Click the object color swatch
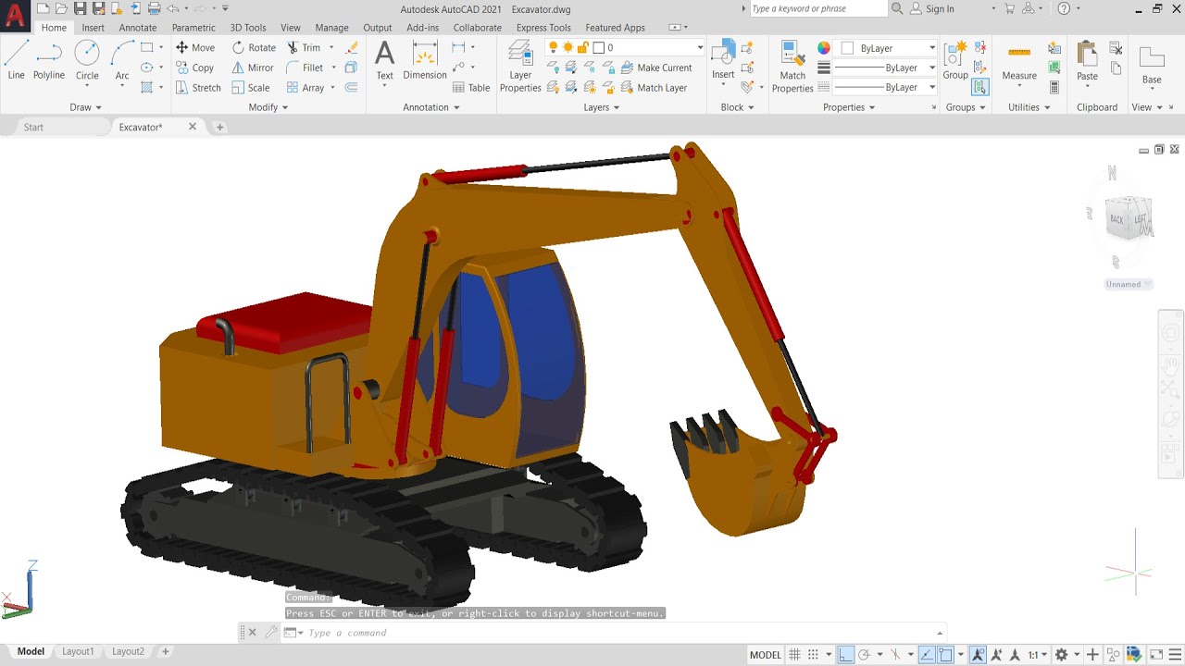 click(x=823, y=48)
